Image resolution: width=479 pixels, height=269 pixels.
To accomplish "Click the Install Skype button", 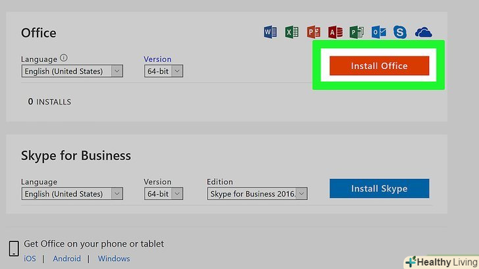I will (379, 188).
